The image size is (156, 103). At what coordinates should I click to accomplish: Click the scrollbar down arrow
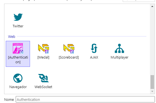click(x=152, y=91)
